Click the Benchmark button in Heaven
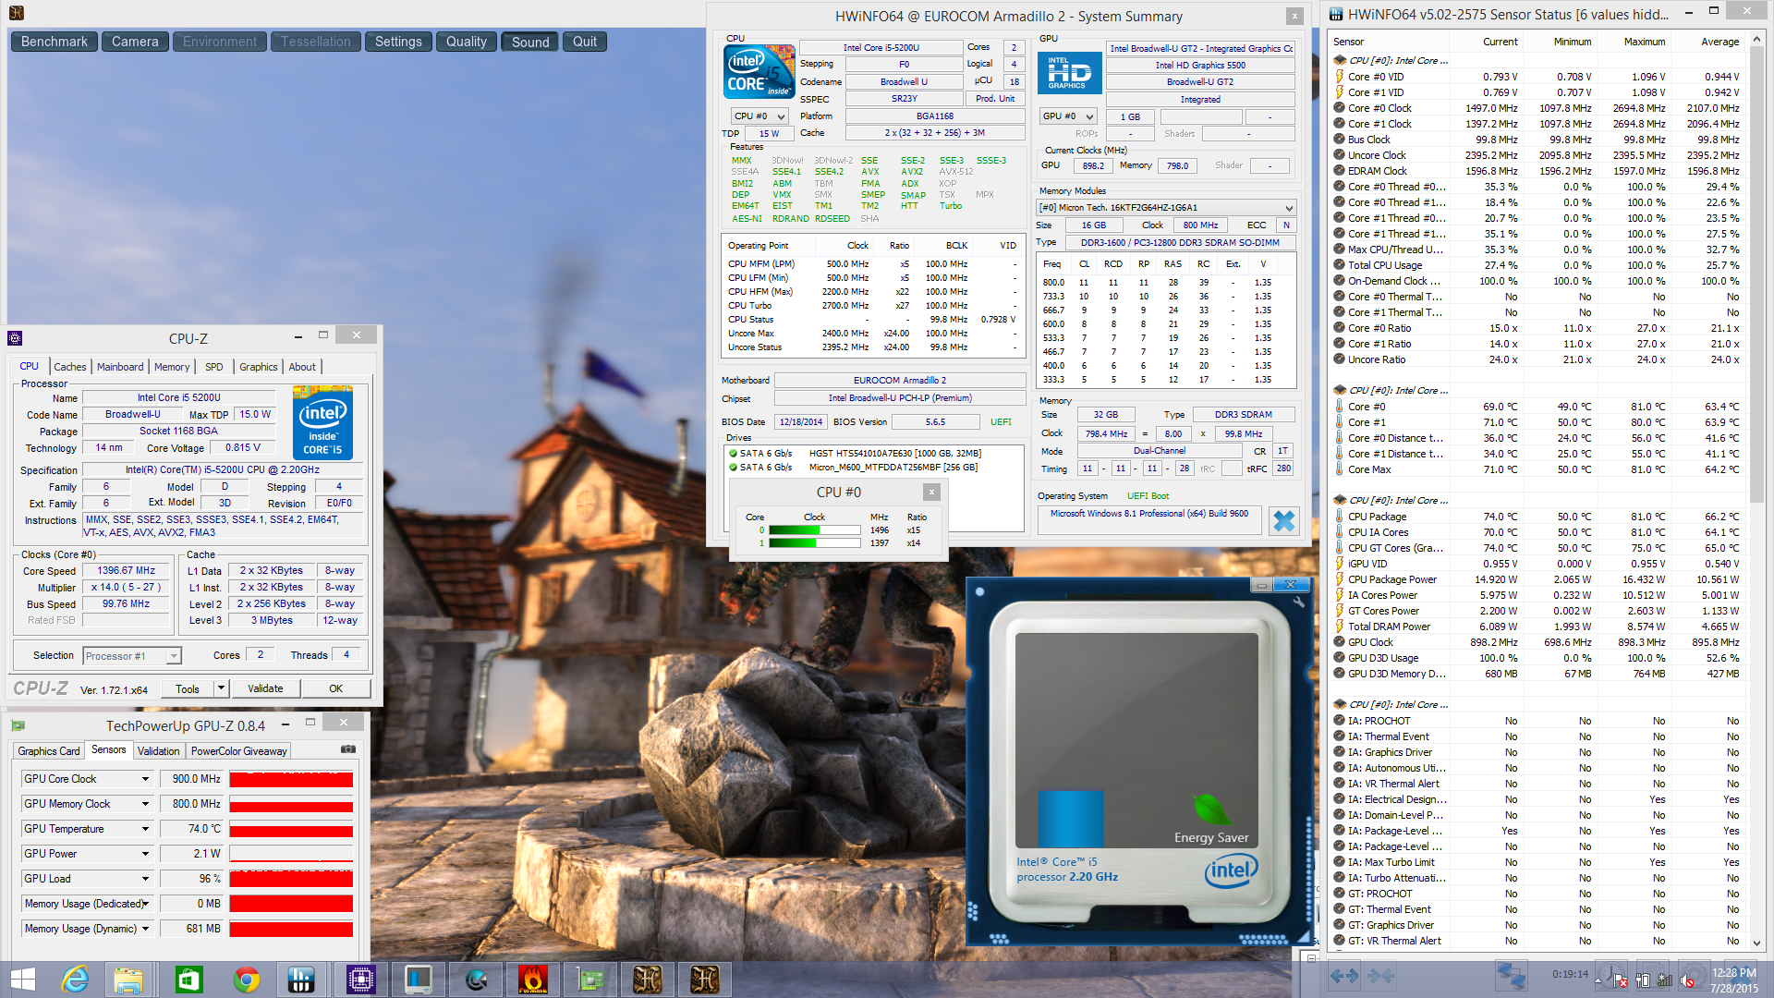This screenshot has width=1774, height=998. point(55,42)
